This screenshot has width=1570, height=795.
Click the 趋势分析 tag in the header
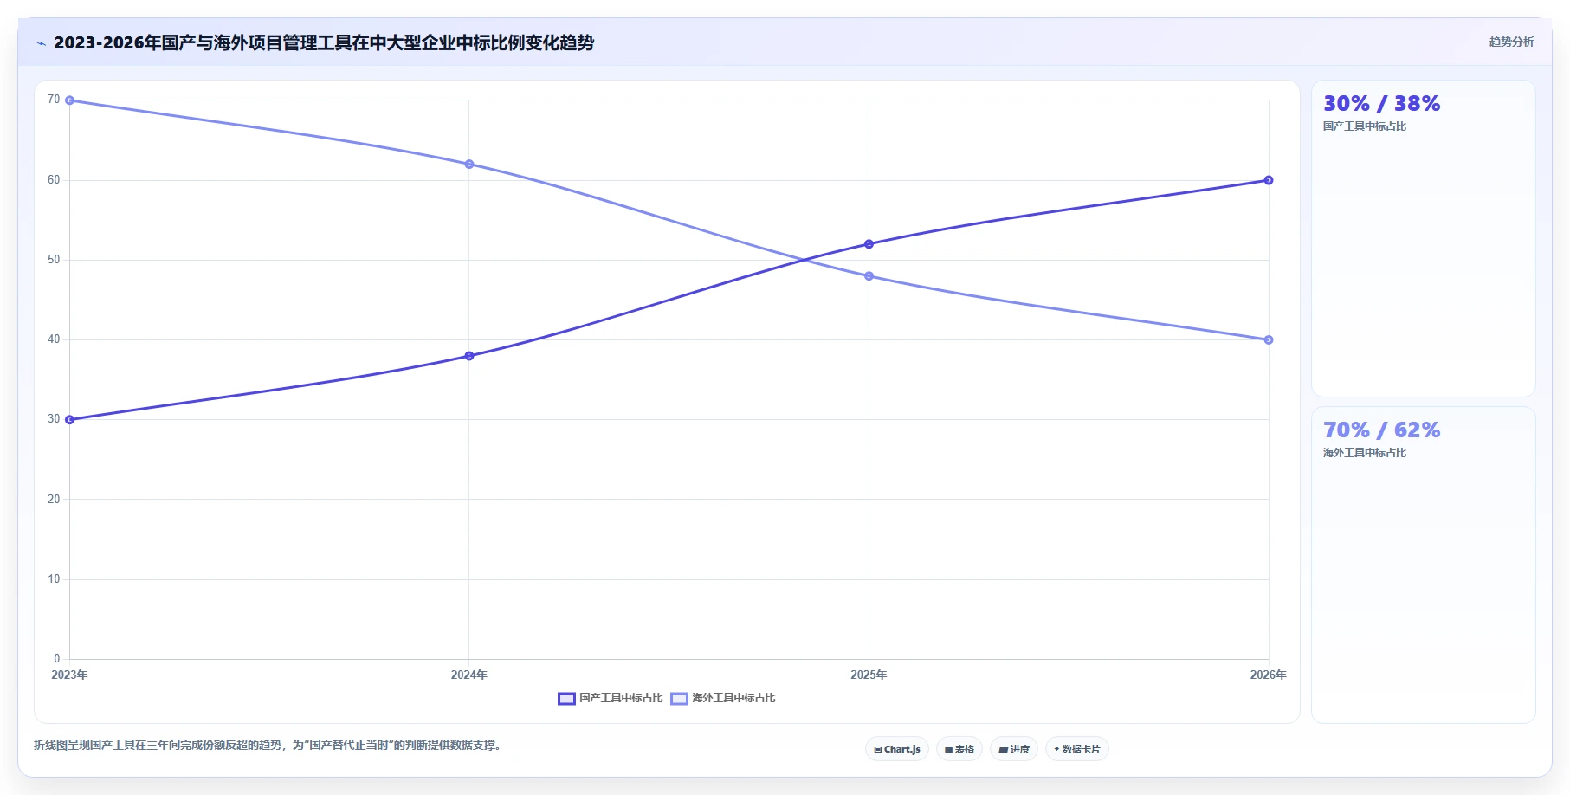[1511, 42]
